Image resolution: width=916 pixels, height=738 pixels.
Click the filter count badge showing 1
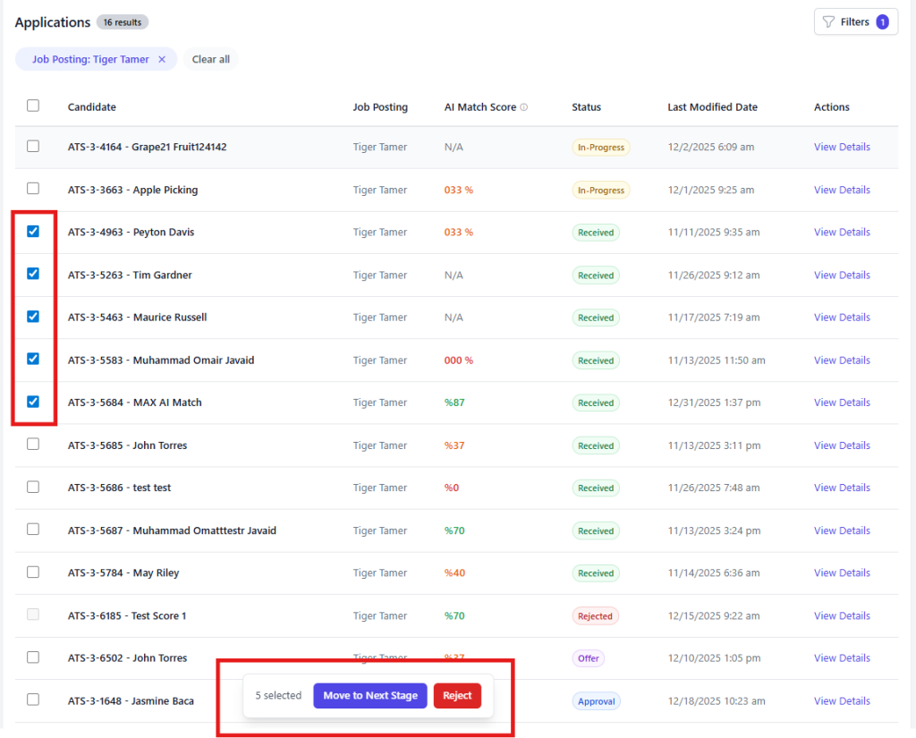(x=882, y=22)
